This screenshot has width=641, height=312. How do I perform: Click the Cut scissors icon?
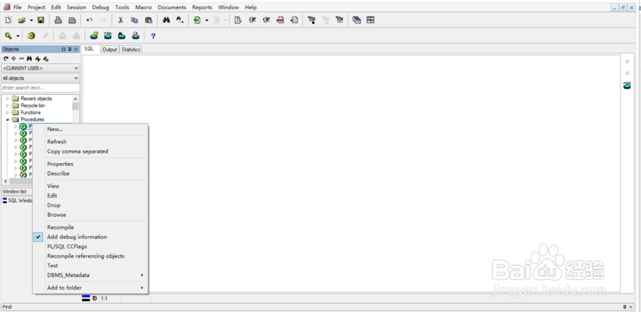coord(121,20)
